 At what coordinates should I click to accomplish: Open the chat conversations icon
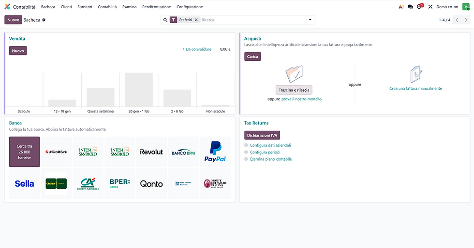[410, 7]
